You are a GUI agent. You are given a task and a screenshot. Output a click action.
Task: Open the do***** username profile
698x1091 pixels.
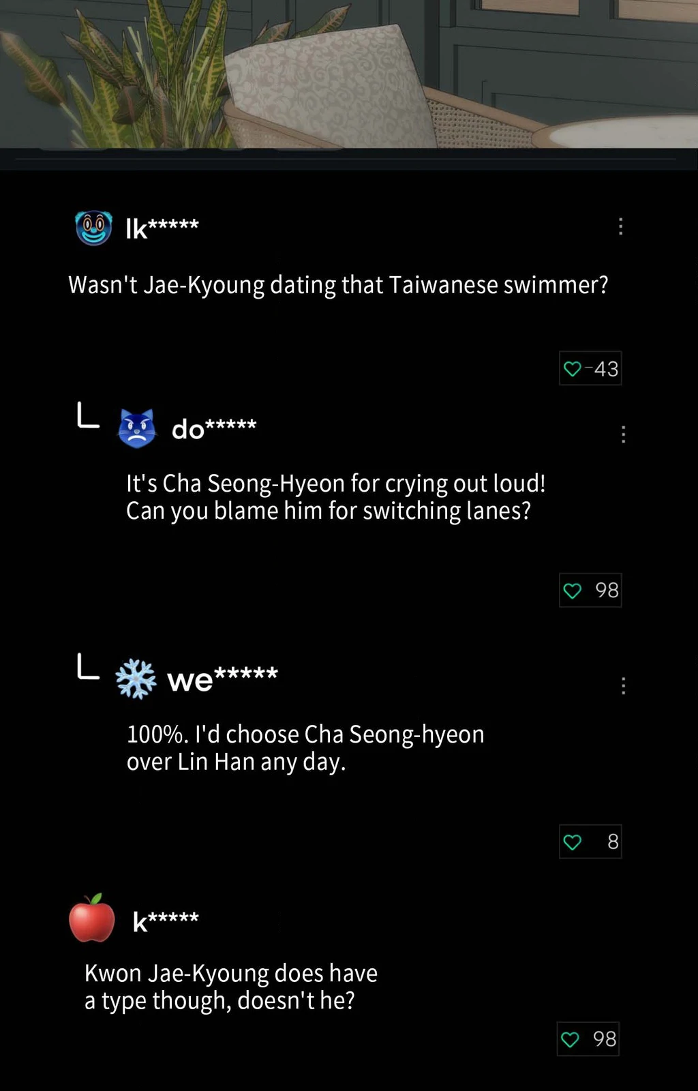[214, 429]
